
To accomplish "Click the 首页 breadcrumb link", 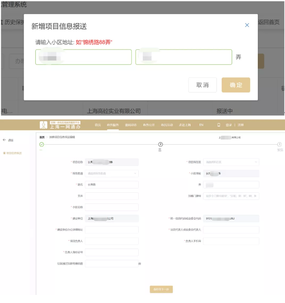I will (42, 137).
